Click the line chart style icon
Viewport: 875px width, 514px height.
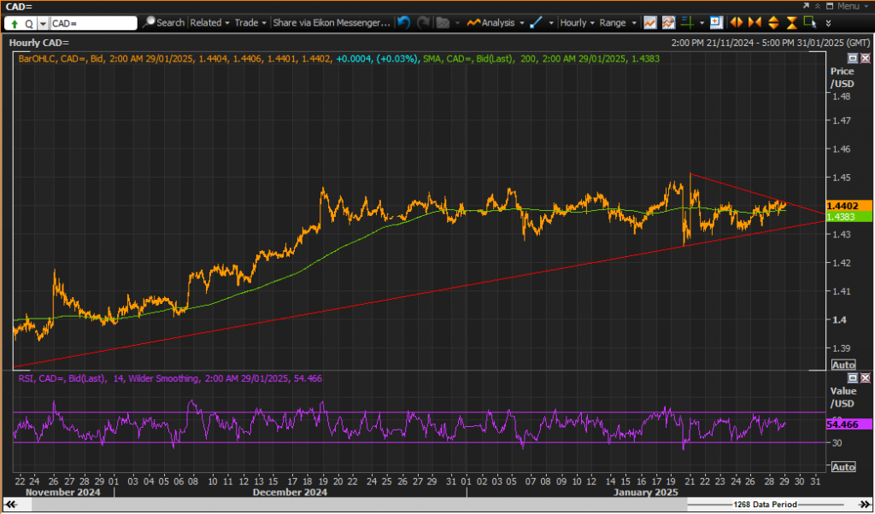pos(650,23)
